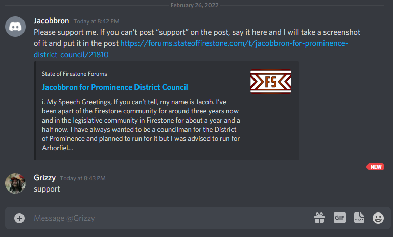
Task: Click the Jacobbron username
Action: coord(52,21)
